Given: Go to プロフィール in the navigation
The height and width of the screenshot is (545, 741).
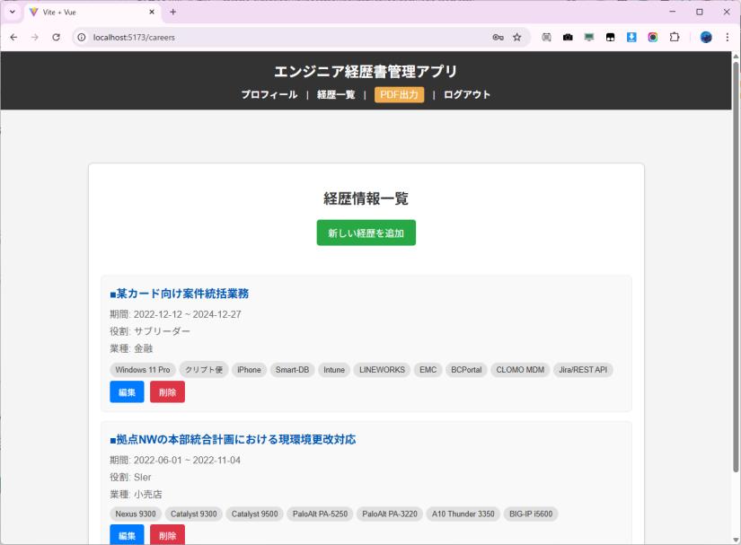Looking at the screenshot, I should (x=269, y=94).
